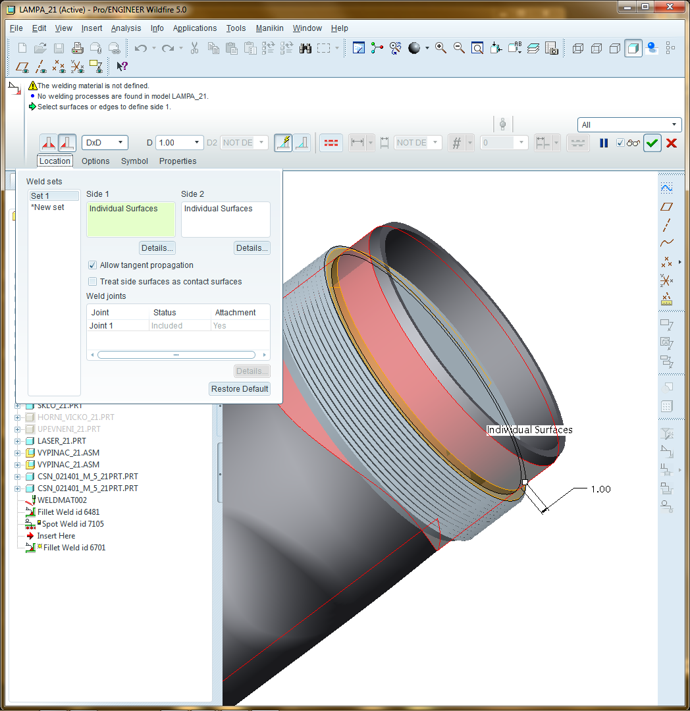
Task: Click sketch curve tool in right toolbar
Action: (666, 188)
